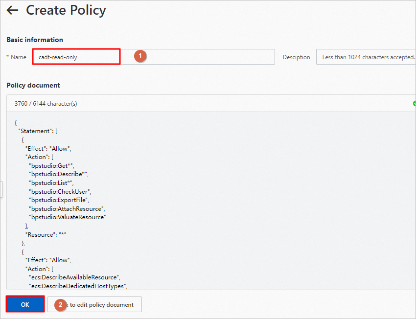Viewport: 416px width, 319px height.
Task: Click the Description text field
Action: (366, 57)
